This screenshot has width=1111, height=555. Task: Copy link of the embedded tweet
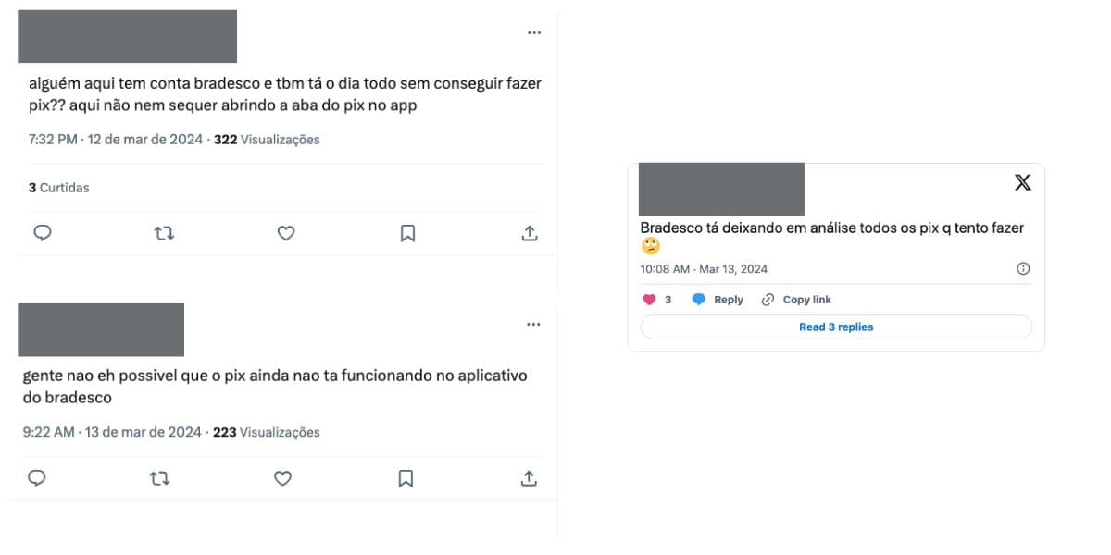(x=796, y=300)
